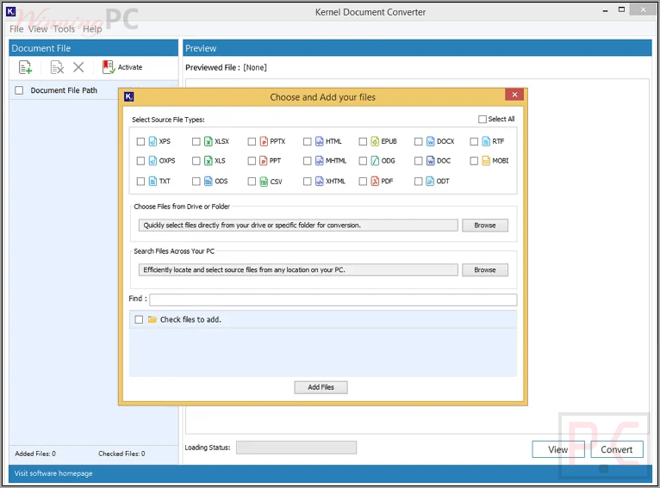Check the RTF checkbox
The height and width of the screenshot is (488, 660).
click(474, 142)
